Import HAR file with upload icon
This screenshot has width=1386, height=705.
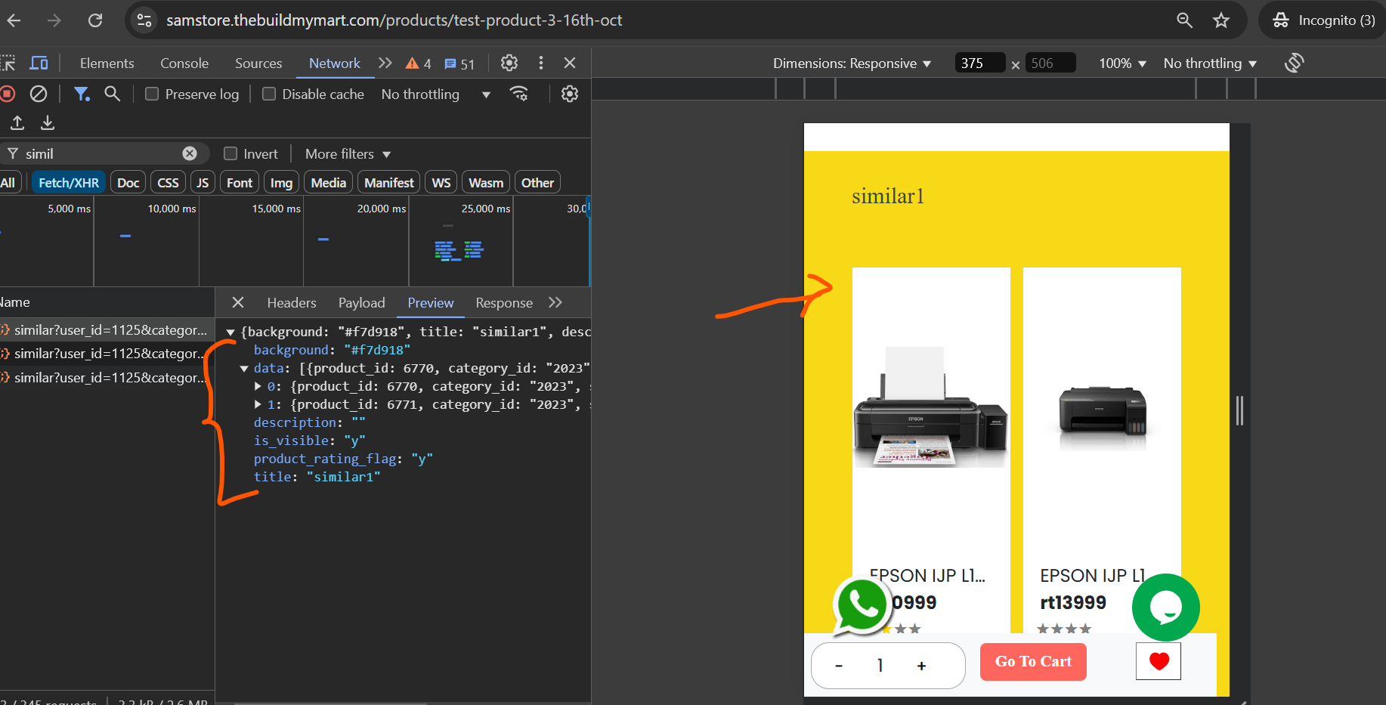pyautogui.click(x=17, y=122)
